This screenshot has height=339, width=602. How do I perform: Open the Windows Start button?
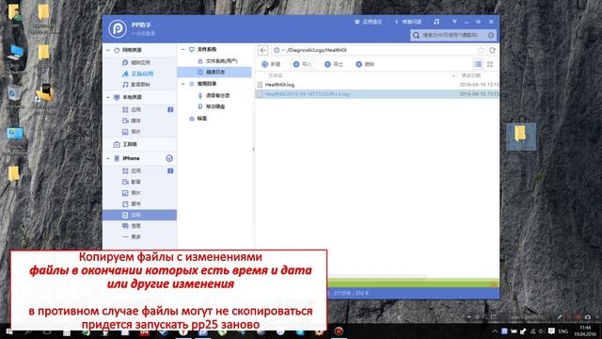click(x=8, y=331)
